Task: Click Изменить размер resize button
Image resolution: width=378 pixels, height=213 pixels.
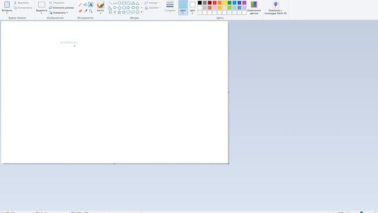Action: pos(61,8)
